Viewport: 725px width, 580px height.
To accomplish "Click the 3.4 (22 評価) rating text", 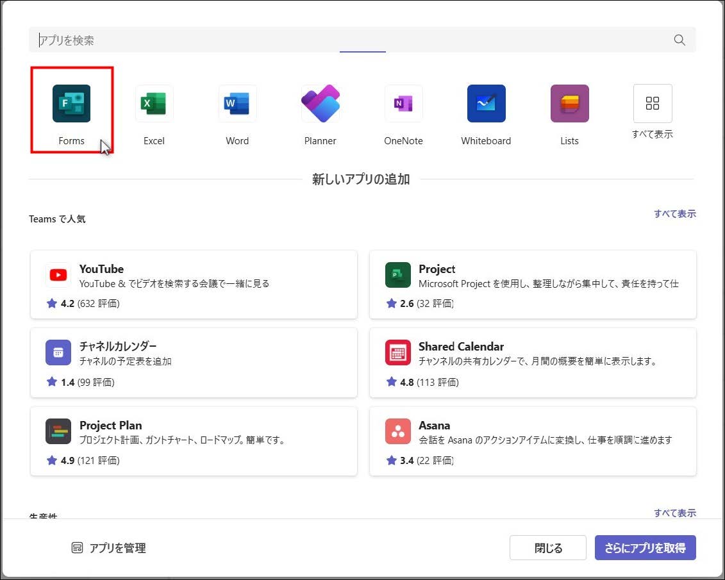I will point(427,461).
